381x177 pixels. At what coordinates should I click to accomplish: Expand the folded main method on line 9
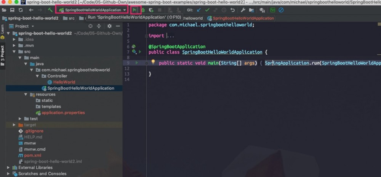147,63
